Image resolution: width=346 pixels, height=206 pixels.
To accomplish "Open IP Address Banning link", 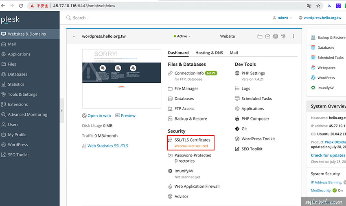I will 326,182.
